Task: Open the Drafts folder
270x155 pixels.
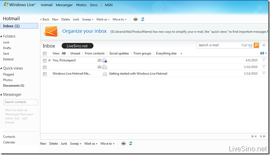Action: [7, 48]
